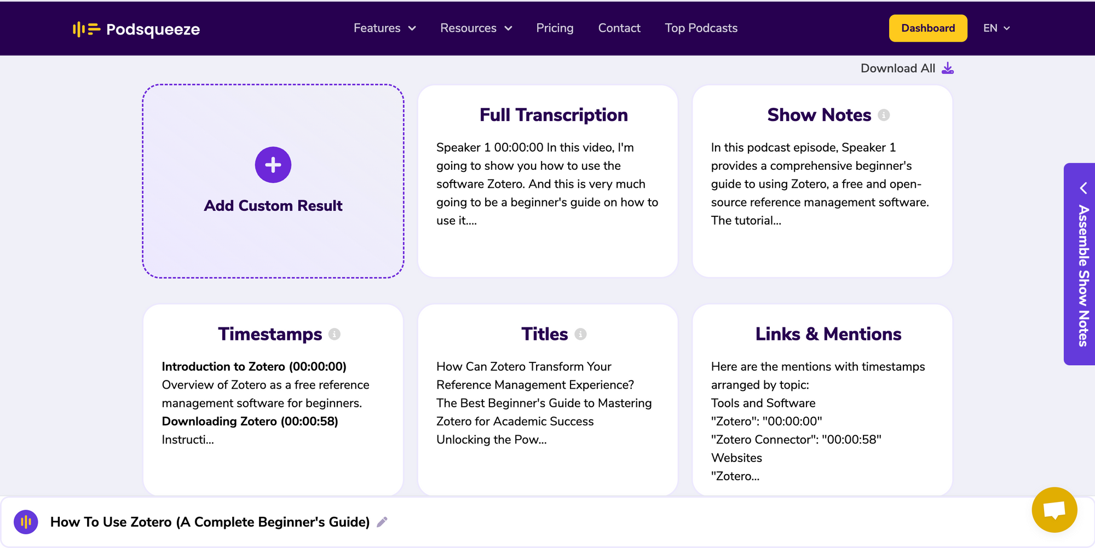The image size is (1095, 548).
Task: Click the Introduction to Zotero (00:00:00) timestamp
Action: click(x=254, y=367)
